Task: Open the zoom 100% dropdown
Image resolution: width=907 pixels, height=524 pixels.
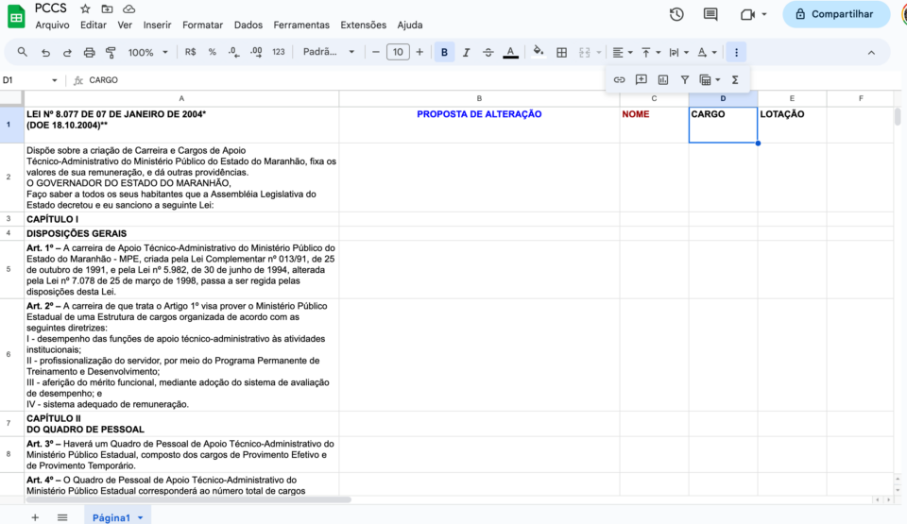Action: 148,53
